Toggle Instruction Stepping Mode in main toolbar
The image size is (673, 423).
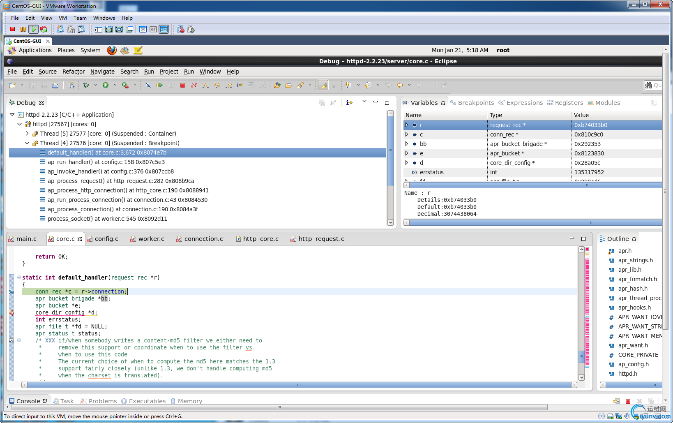pos(240,85)
